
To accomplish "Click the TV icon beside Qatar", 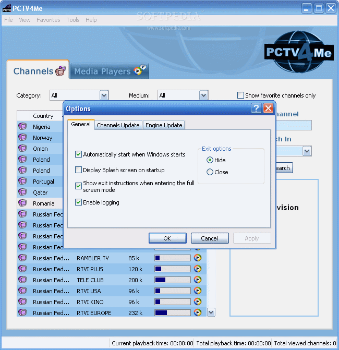I will point(22,192).
